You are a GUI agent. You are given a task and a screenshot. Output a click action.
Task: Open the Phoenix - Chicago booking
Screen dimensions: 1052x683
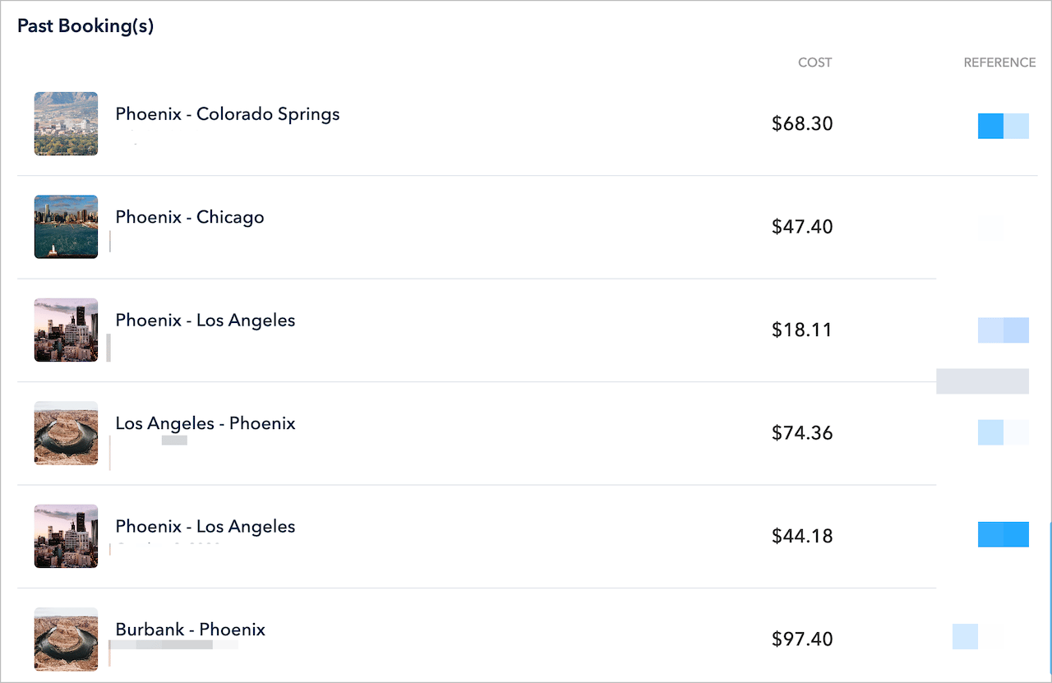(190, 217)
